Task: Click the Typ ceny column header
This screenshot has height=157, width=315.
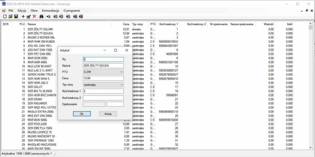Action: [140, 24]
